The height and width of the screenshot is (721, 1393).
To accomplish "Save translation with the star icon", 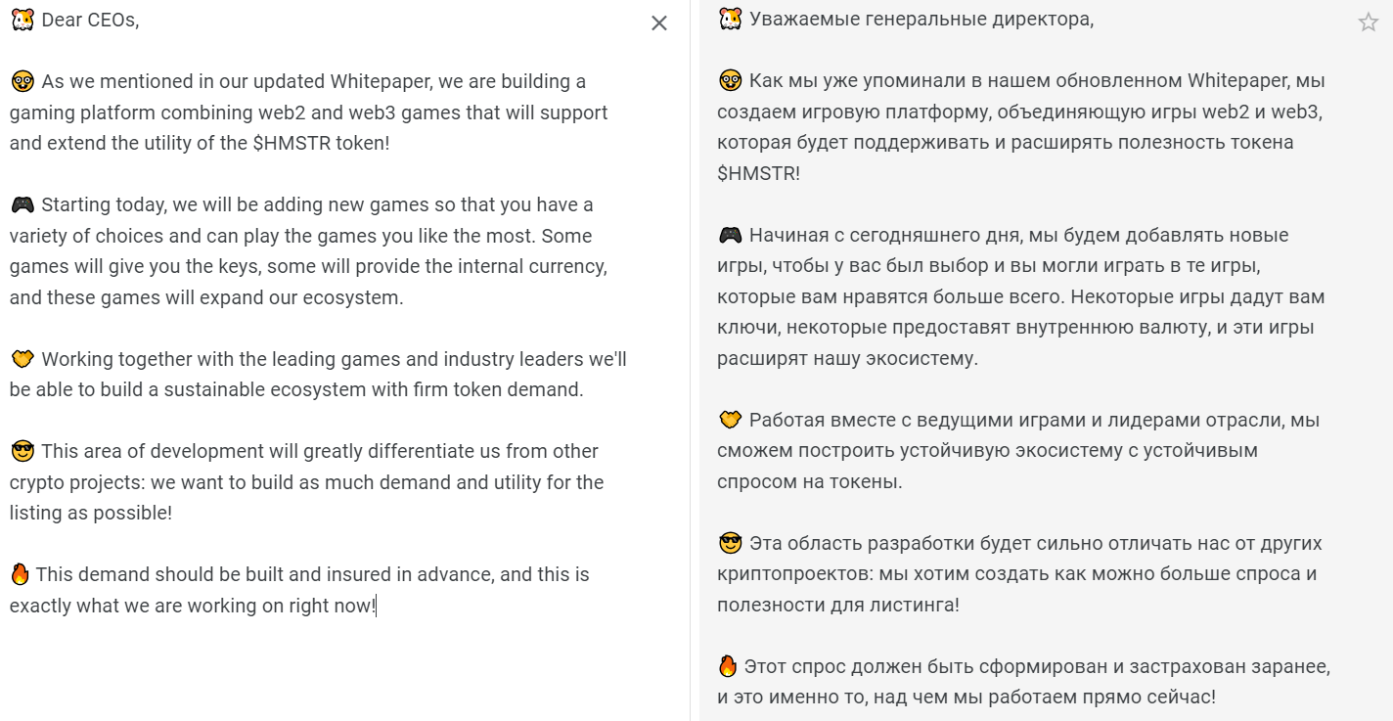I will (1368, 23).
